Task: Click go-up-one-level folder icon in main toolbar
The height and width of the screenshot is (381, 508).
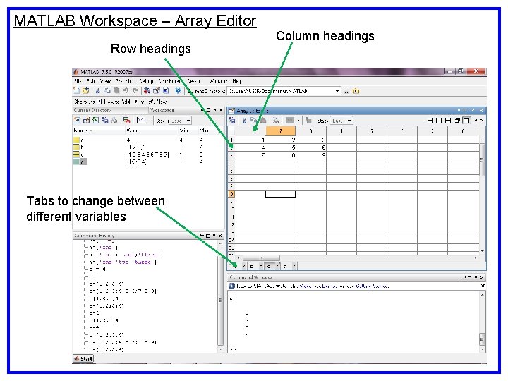Action: (x=356, y=91)
